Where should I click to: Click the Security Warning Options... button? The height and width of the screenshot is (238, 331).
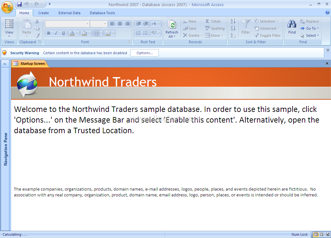pyautogui.click(x=144, y=53)
